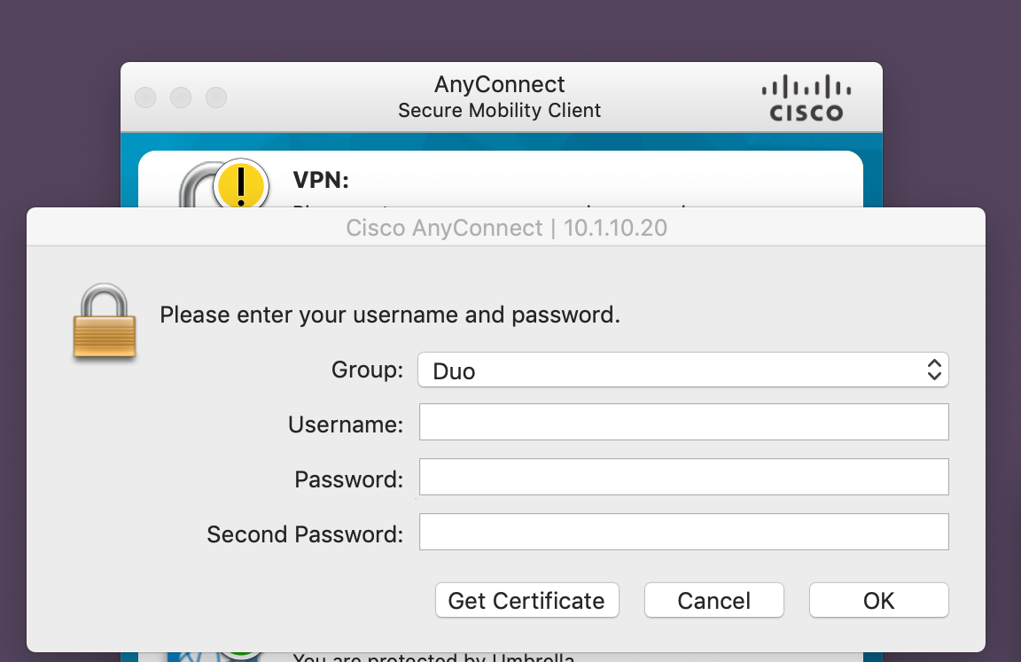1021x662 pixels.
Task: Select the Second Password field
Action: [x=682, y=531]
